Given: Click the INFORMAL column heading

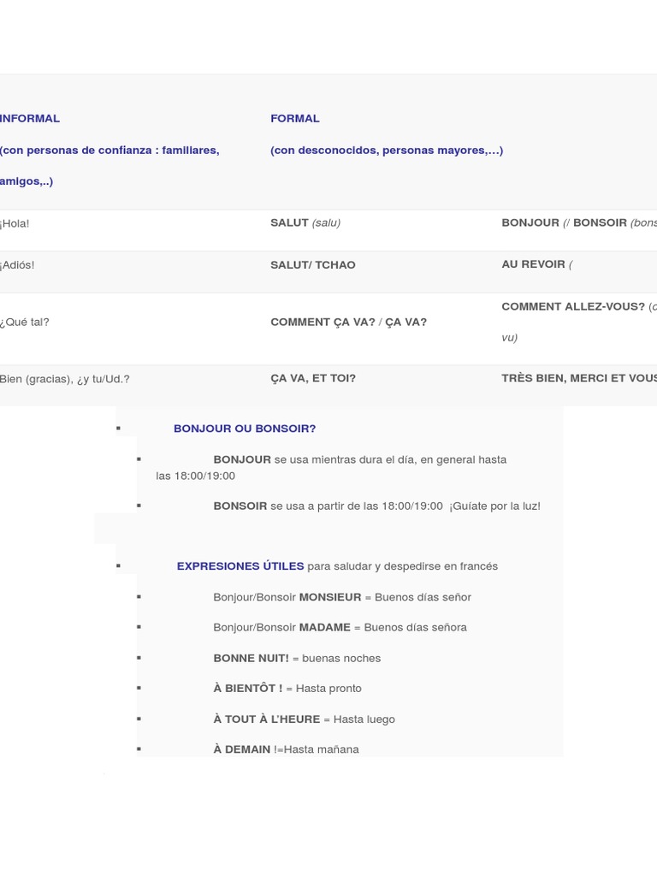Looking at the screenshot, I should tap(30, 118).
